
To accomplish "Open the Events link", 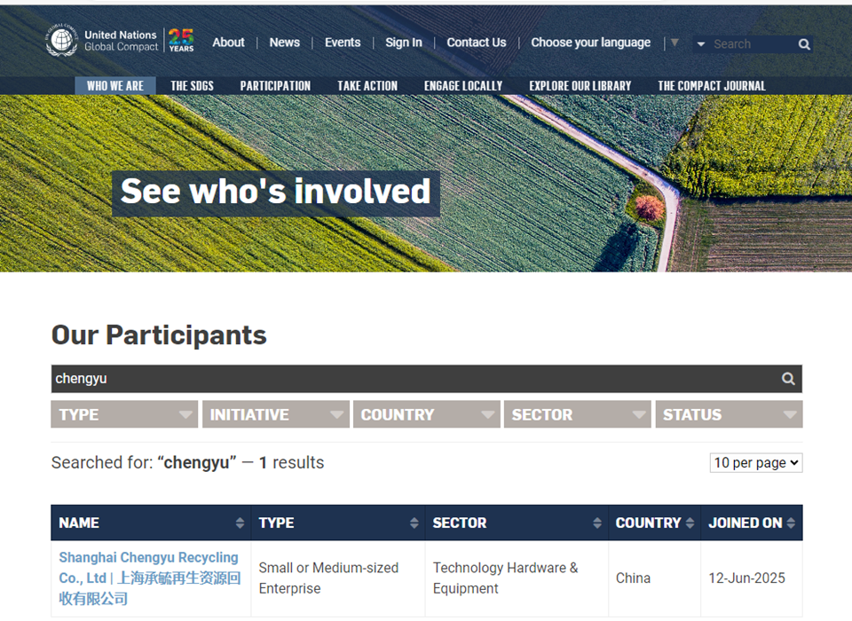I will click(343, 43).
